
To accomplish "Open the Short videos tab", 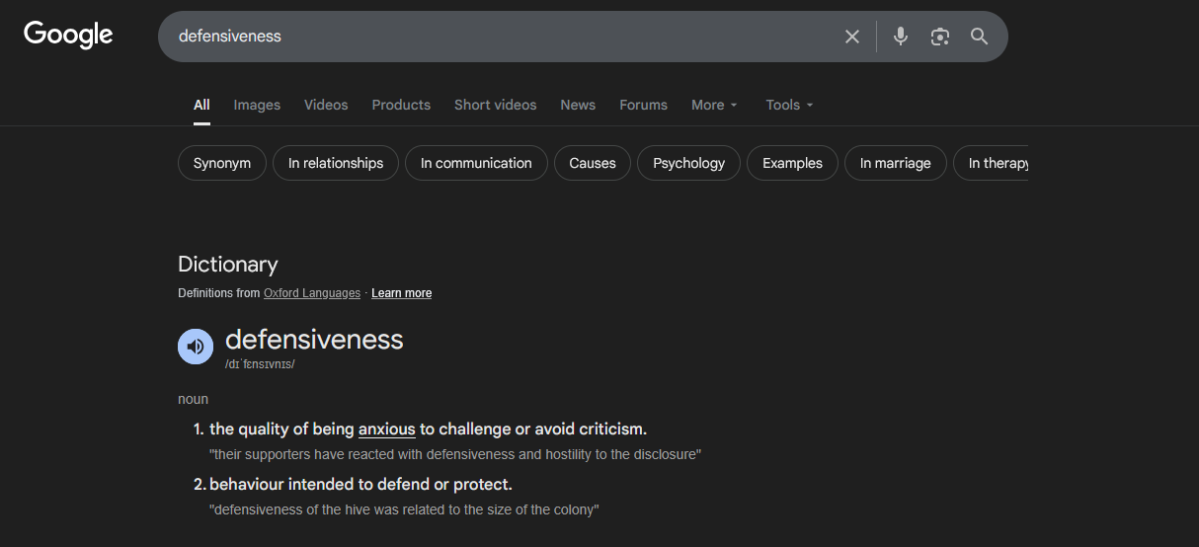I will [495, 105].
